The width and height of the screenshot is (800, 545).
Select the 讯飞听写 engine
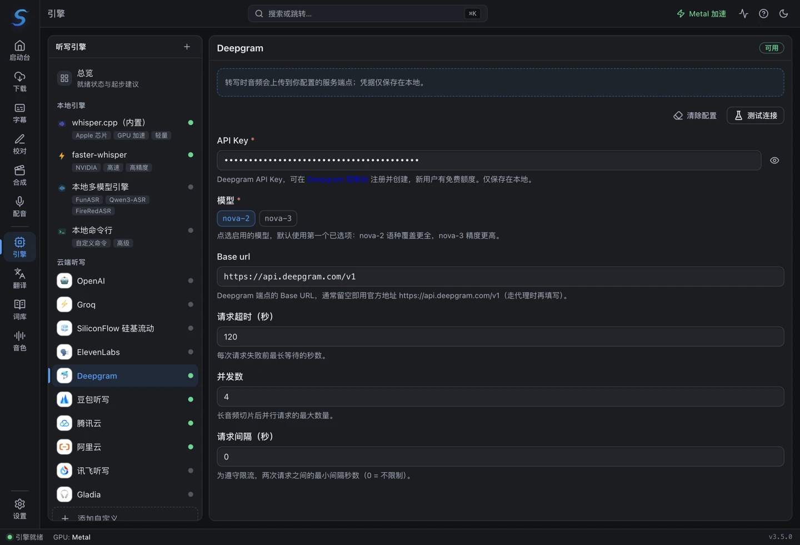(x=124, y=471)
